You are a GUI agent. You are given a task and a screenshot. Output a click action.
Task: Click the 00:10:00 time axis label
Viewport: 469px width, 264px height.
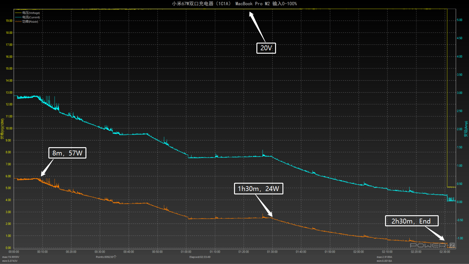43,252
